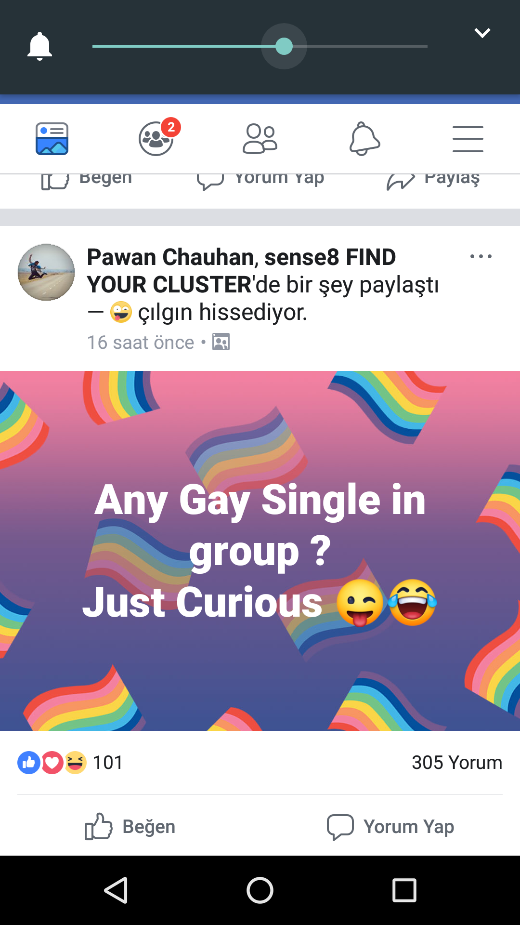
Task: Tap the Yorum Yap comment button
Action: pos(390,827)
